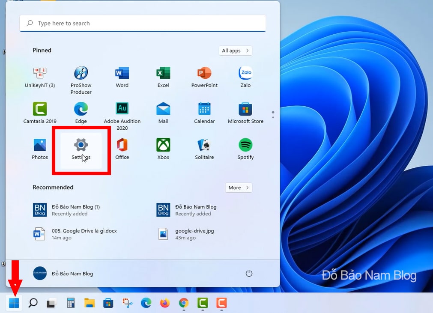Launch PowerPoint pinned app
Screen dimensions: 433x313
[x=204, y=77]
